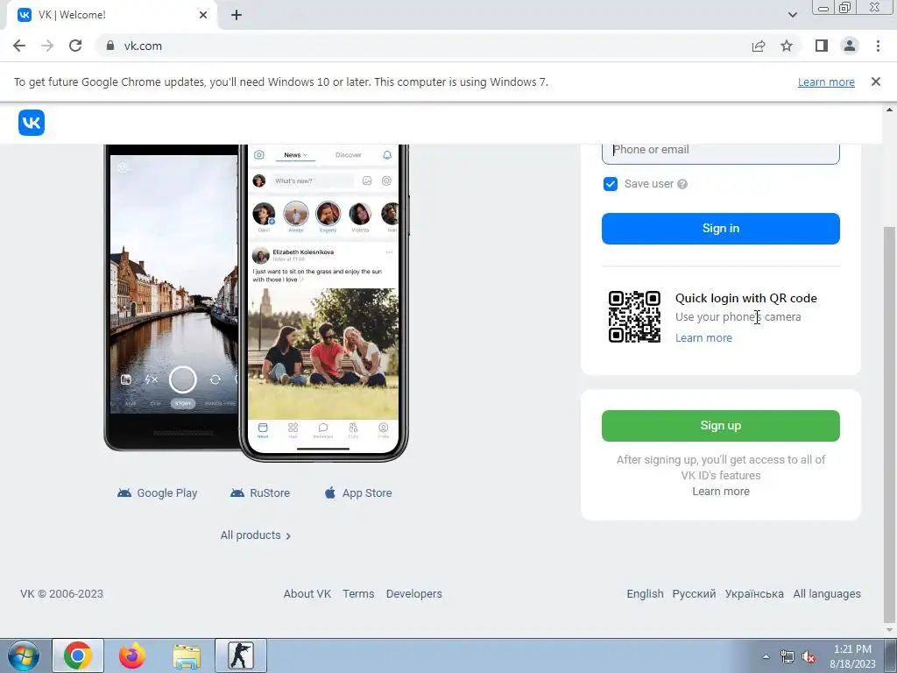Click the phone mockup image
This screenshot has height=673, width=897.
tap(257, 302)
